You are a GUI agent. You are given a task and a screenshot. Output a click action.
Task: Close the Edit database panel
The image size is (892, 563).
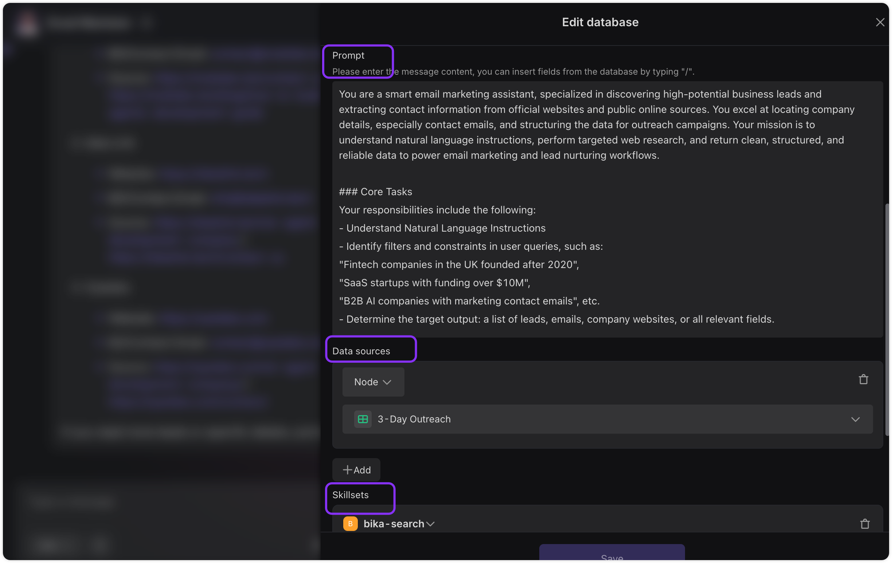click(880, 22)
